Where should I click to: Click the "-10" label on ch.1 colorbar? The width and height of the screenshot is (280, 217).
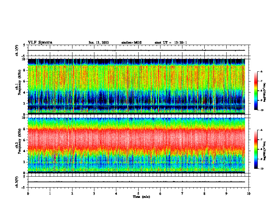[x=262, y=110]
